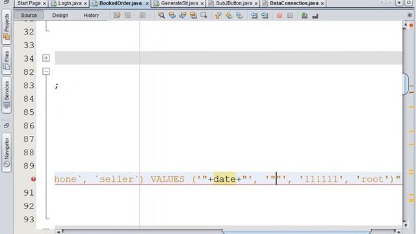Click the split editor icon at toolbar right
The width and height of the screenshot is (416, 234).
click(x=410, y=15)
